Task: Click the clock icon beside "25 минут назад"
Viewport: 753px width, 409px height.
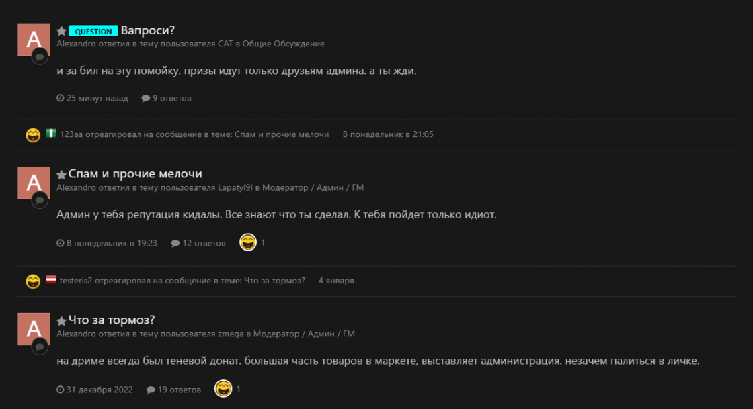Action: (x=61, y=97)
